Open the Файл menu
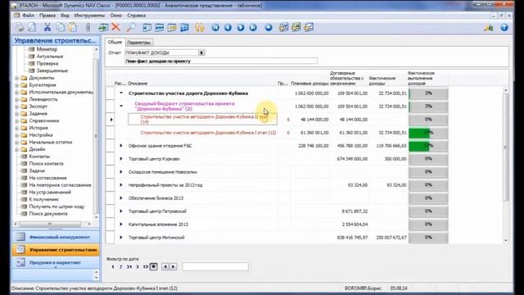 29,16
